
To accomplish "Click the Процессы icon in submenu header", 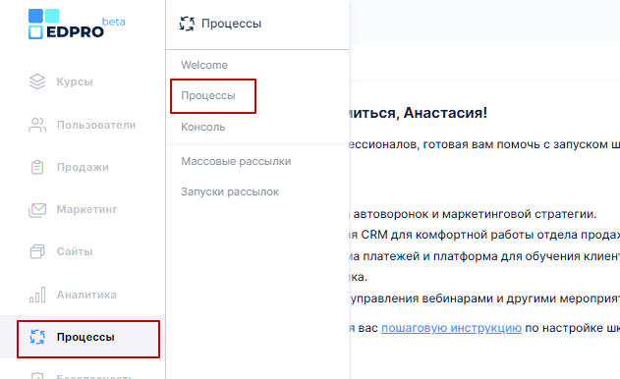I will pyautogui.click(x=187, y=24).
